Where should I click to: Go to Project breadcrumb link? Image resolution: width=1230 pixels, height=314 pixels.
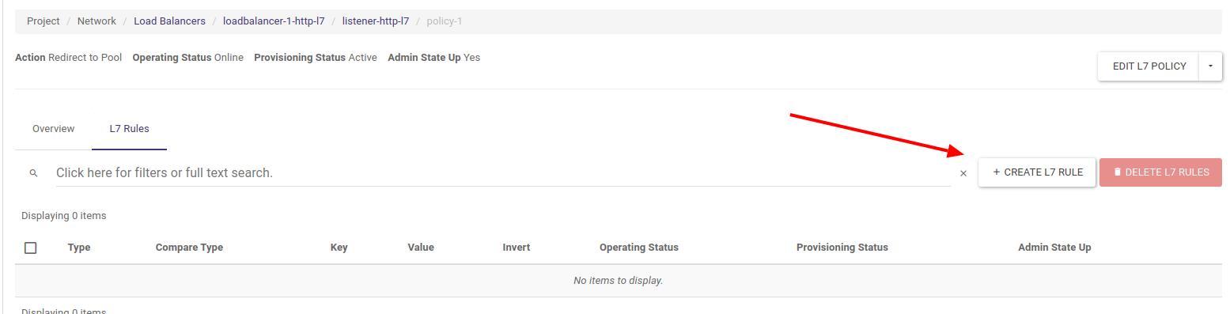click(44, 21)
